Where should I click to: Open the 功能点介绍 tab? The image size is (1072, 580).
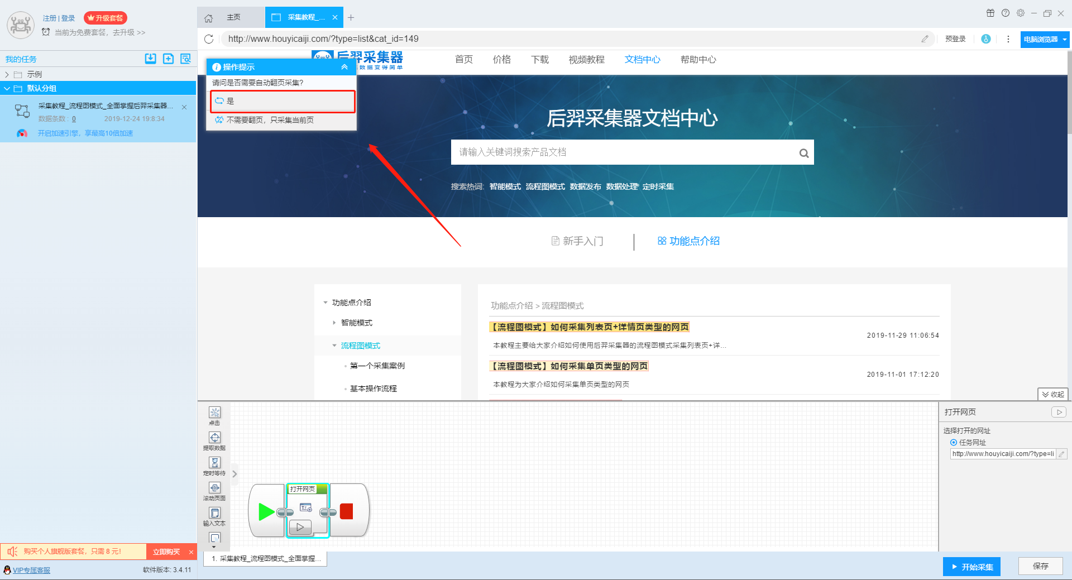coord(688,241)
